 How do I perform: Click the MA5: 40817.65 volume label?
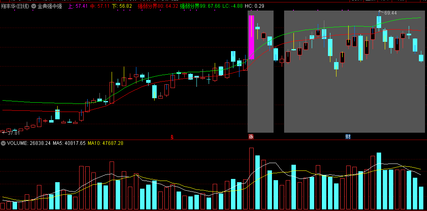click(x=69, y=143)
